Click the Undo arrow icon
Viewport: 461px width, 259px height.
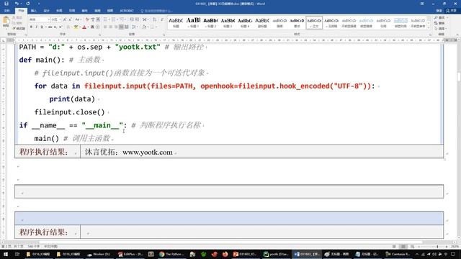(17, 4)
